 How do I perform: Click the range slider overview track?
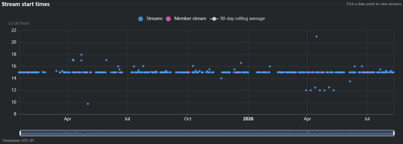pos(207,133)
